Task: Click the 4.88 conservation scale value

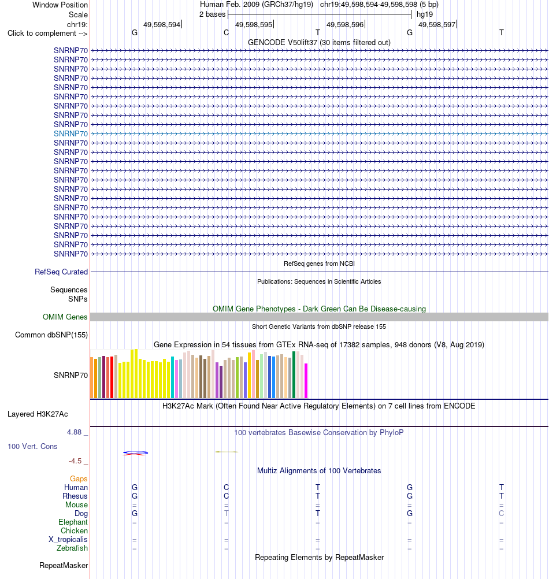Action: (74, 432)
